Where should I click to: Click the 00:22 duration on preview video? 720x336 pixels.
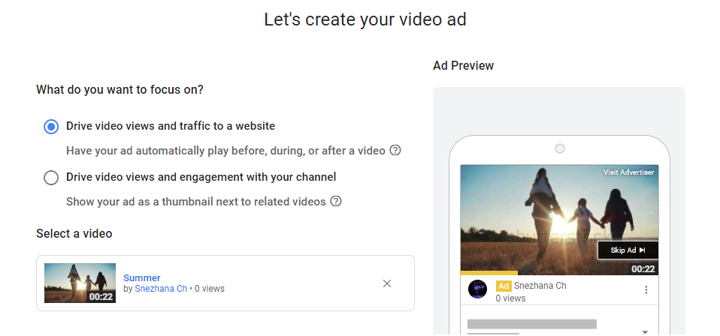point(643,268)
